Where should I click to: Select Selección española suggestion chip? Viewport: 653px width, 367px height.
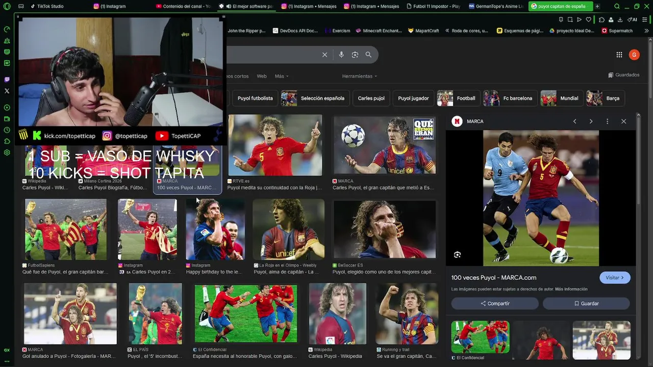point(314,98)
